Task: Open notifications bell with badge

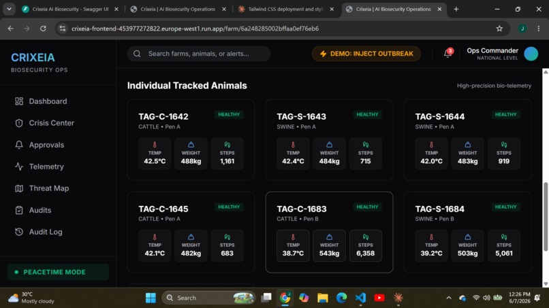Action: coord(448,54)
